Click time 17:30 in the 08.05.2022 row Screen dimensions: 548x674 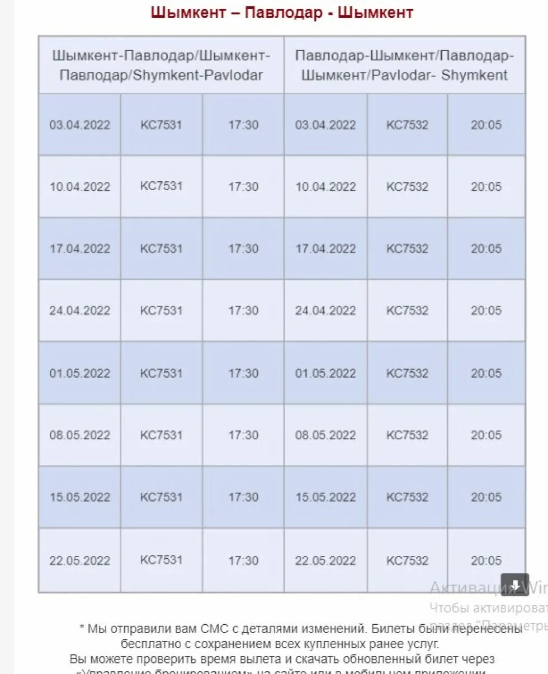[x=243, y=435]
